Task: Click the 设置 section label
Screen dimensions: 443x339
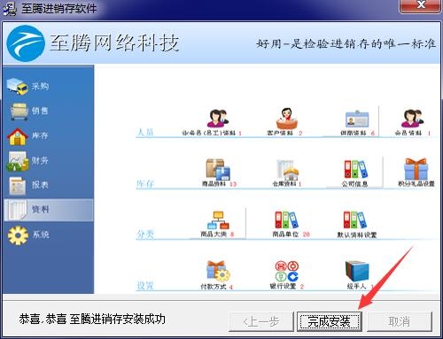Action: (x=145, y=286)
